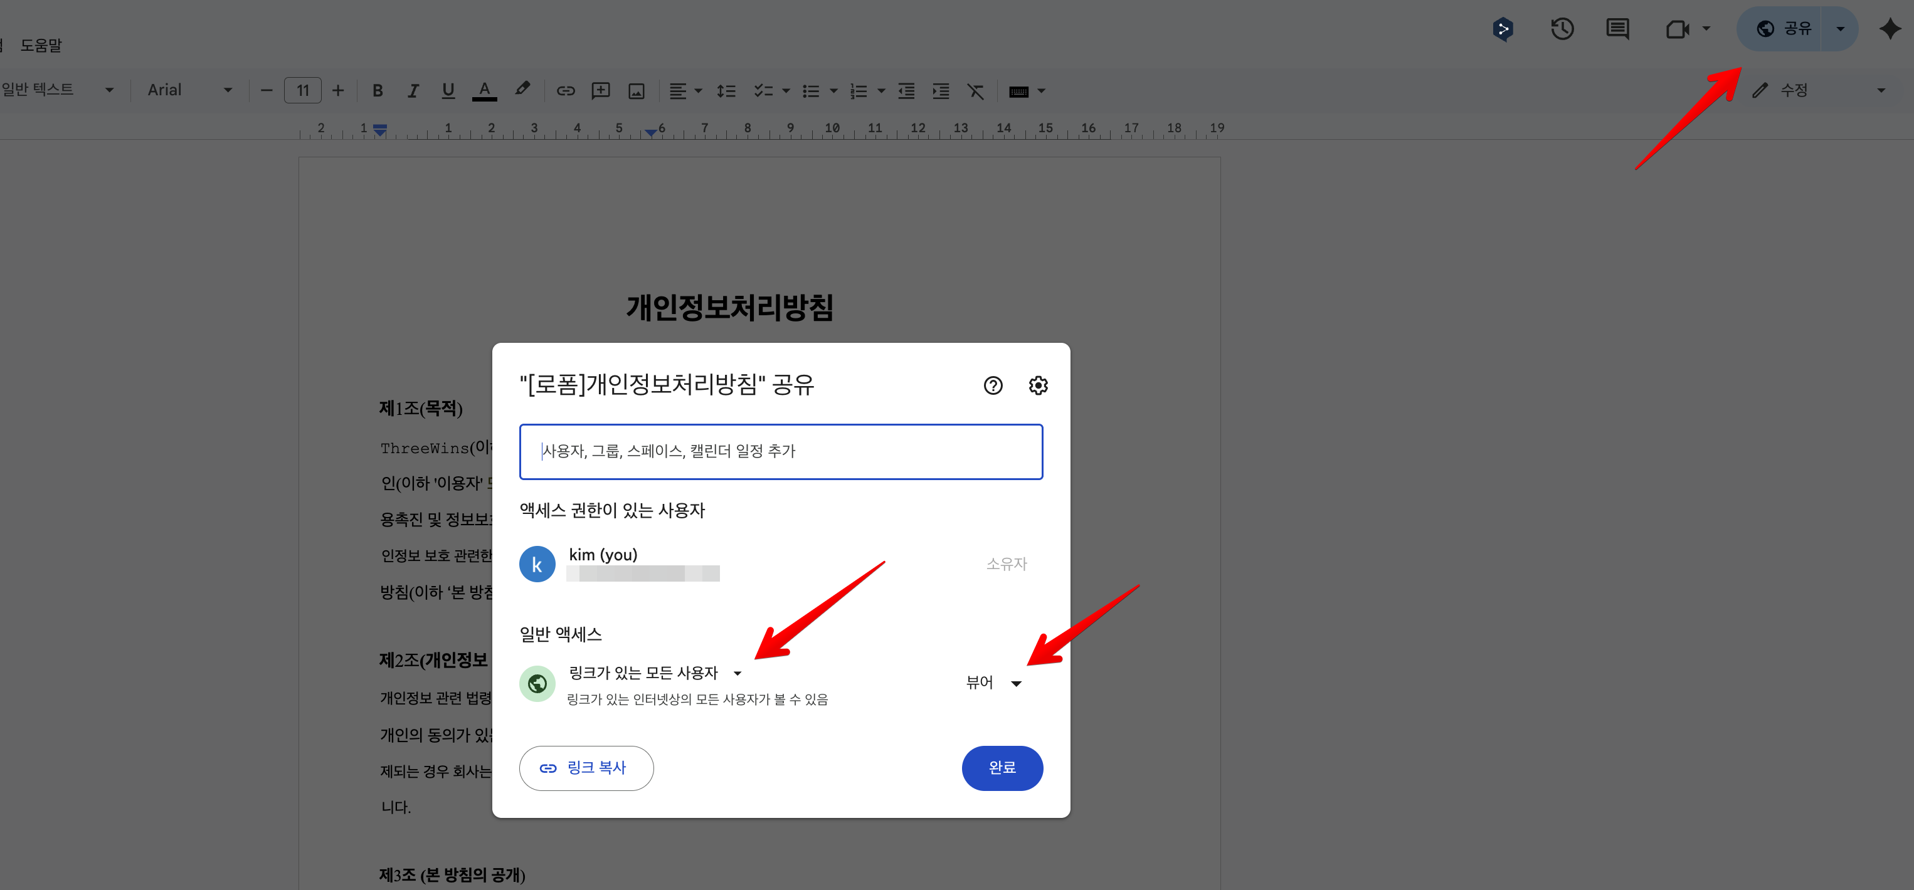Expand the 링크가 있는 모든 사용자 access dropdown

(x=655, y=673)
